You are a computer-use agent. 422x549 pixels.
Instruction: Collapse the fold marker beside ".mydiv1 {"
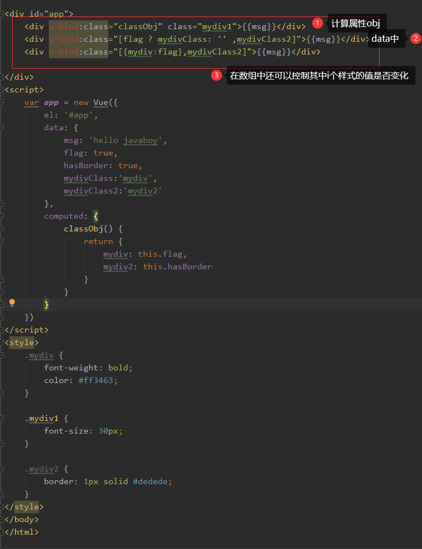[2, 418]
